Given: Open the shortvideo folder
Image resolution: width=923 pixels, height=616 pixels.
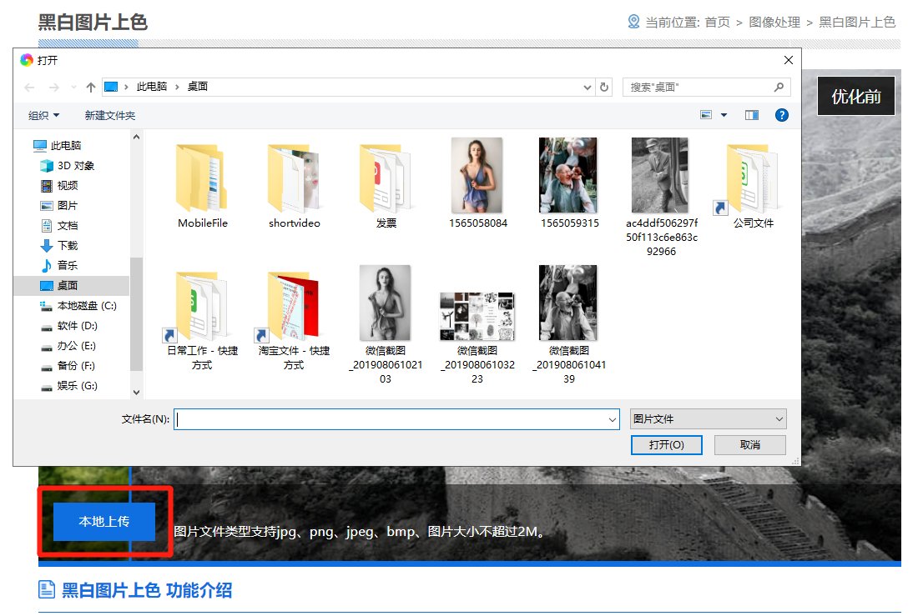Looking at the screenshot, I should tap(294, 178).
